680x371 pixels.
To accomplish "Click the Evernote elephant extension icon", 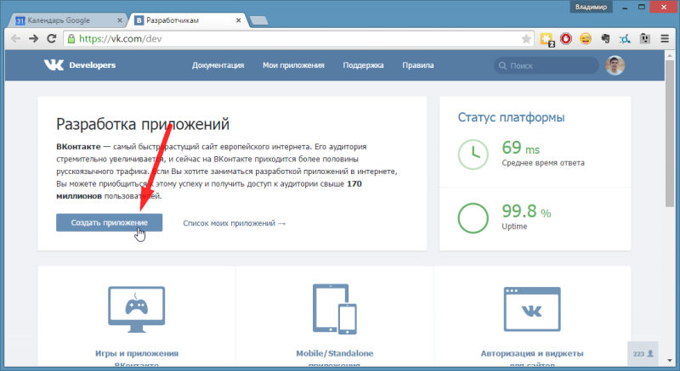I will [x=605, y=39].
